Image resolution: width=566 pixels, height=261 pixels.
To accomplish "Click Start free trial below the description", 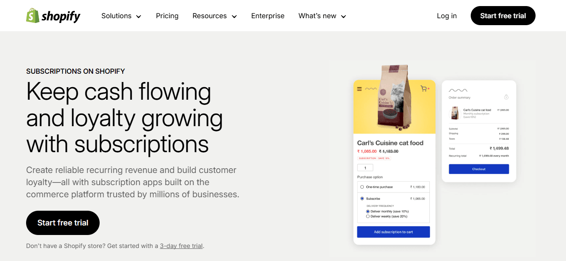I will click(x=63, y=223).
